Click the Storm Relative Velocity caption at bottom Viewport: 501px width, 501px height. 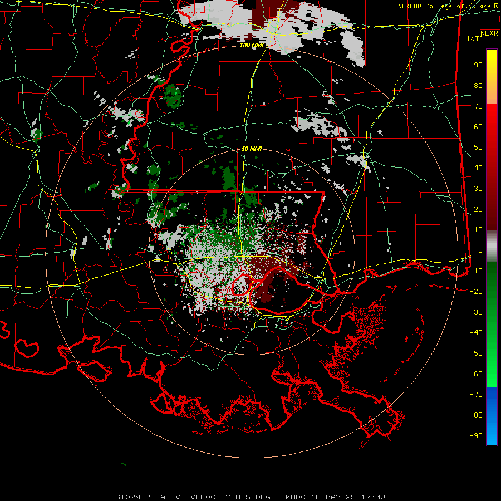coord(250,497)
